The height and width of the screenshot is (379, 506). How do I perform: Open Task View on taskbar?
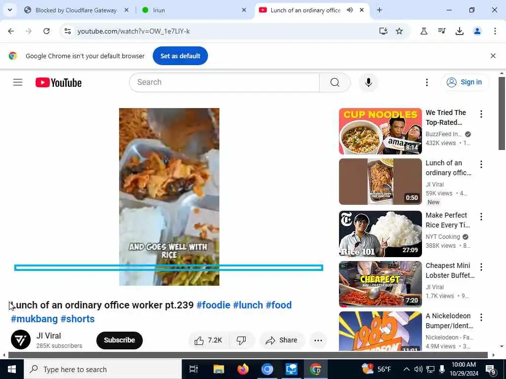point(194,369)
